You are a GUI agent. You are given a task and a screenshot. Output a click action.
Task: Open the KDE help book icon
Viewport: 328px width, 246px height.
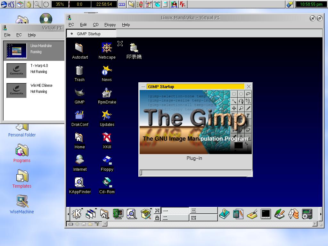[x=225, y=214]
